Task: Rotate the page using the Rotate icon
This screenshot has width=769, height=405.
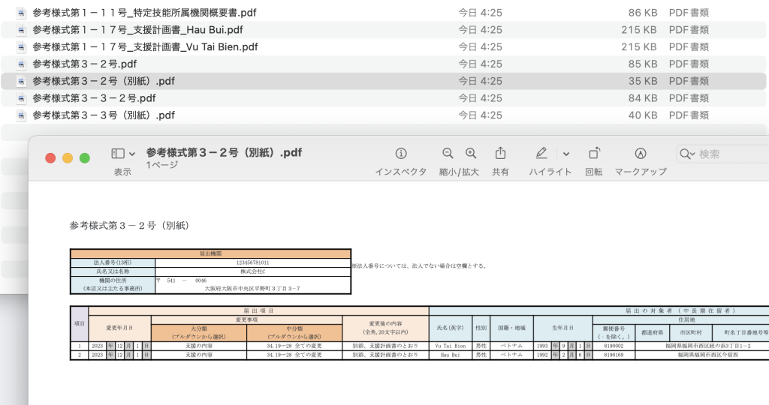Action: point(594,153)
